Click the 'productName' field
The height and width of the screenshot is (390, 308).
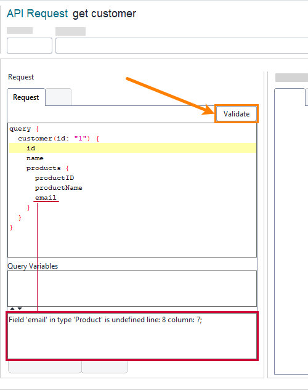click(x=59, y=188)
